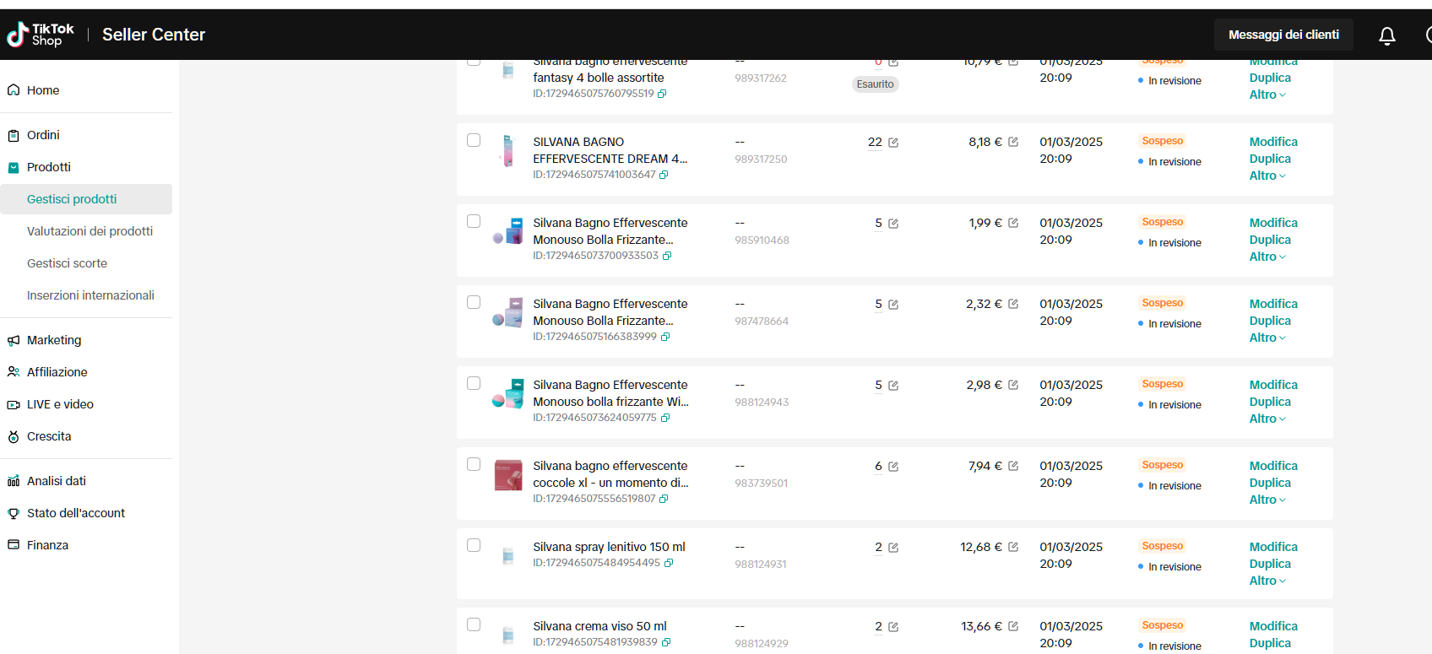Edit quantity 5 for product priced 2,98 €

(893, 386)
